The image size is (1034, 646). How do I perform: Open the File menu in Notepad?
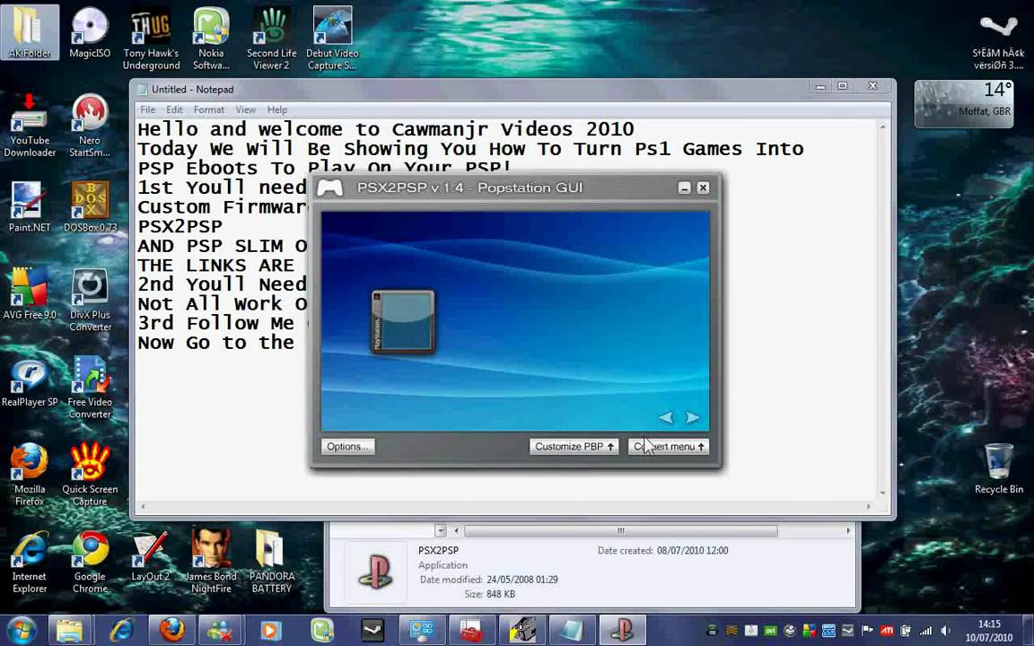coord(148,109)
